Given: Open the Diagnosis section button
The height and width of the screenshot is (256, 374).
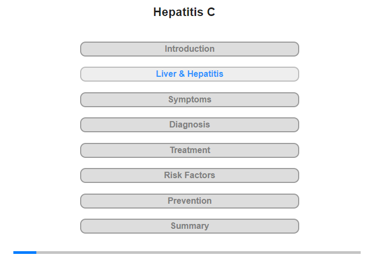Looking at the screenshot, I should [x=189, y=125].
